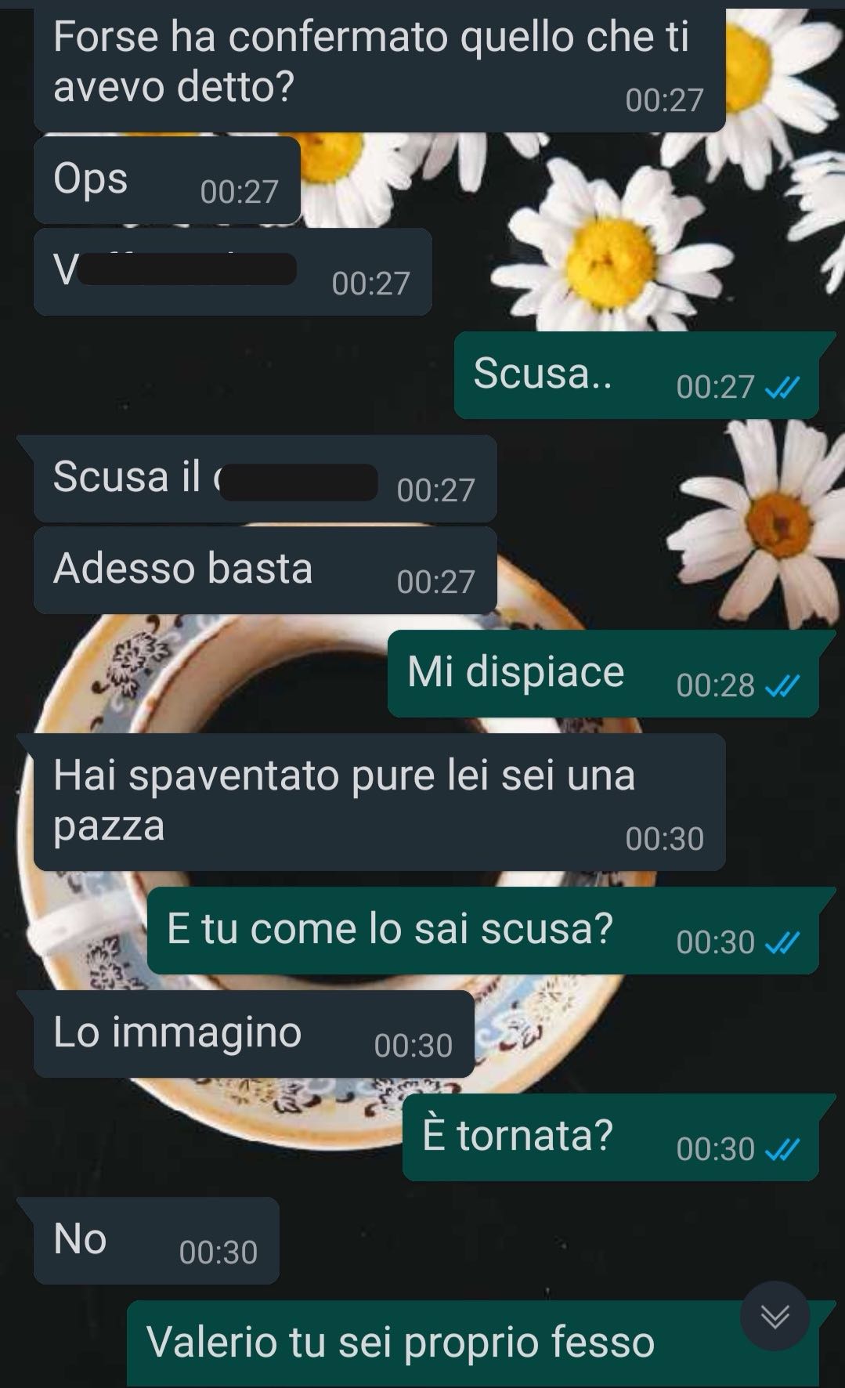This screenshot has height=1388, width=845.
Task: Tap the sent 'Mi dispiace' bubble
Action: point(603,674)
